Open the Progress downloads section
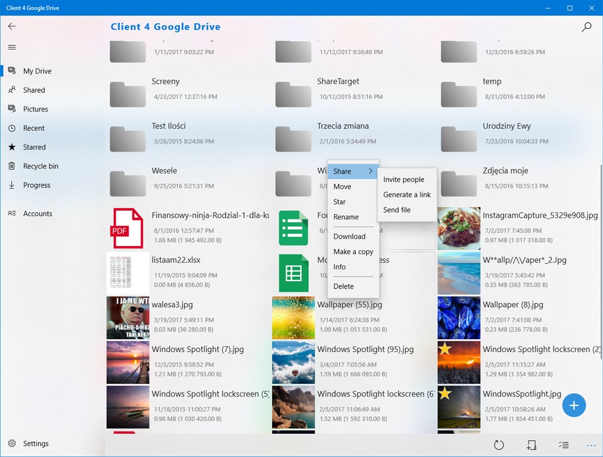 coord(37,185)
